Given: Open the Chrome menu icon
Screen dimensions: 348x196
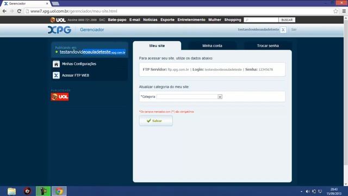Looking at the screenshot, I should [x=344, y=11].
